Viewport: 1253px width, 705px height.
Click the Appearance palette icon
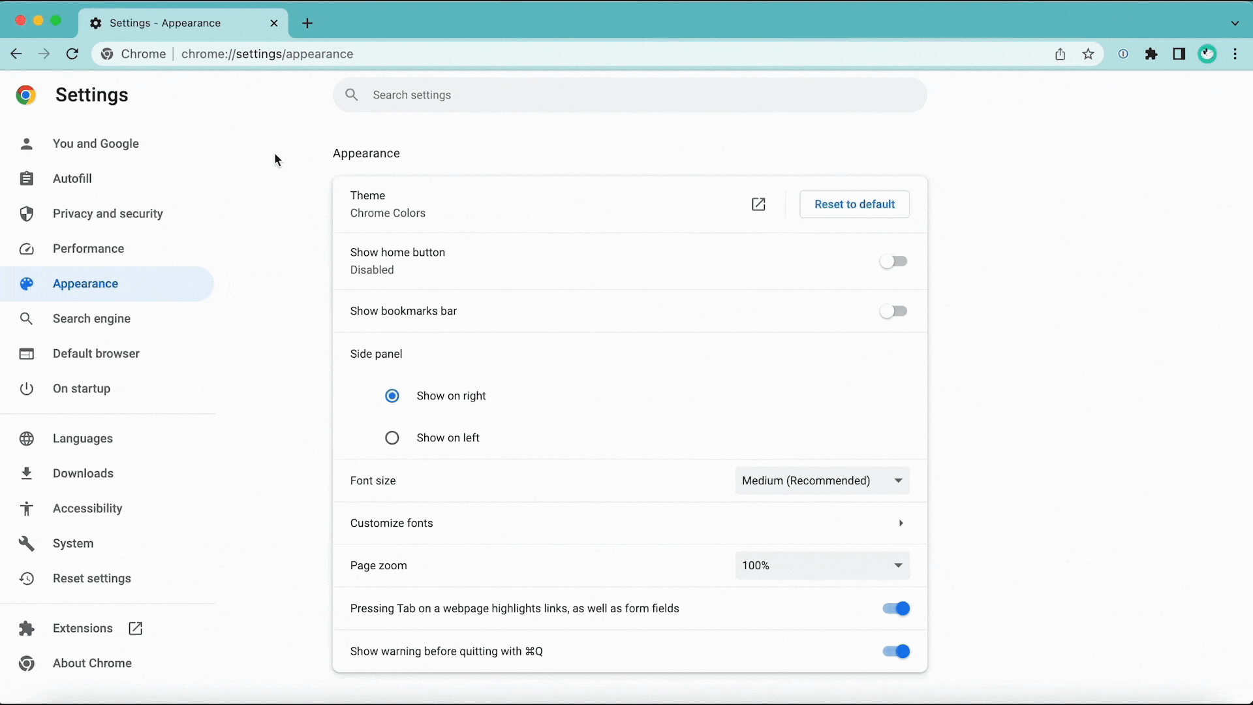tap(27, 284)
